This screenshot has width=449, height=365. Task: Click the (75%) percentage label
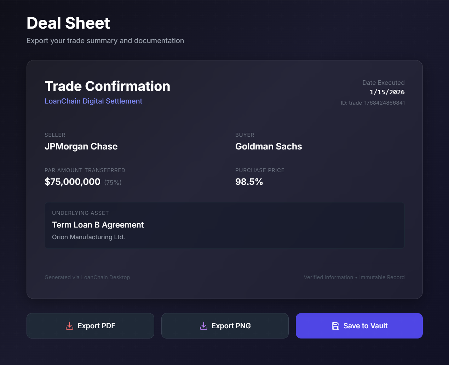click(113, 182)
